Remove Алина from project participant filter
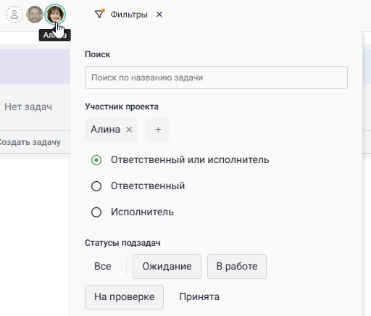This screenshot has width=371, height=316. (x=129, y=130)
